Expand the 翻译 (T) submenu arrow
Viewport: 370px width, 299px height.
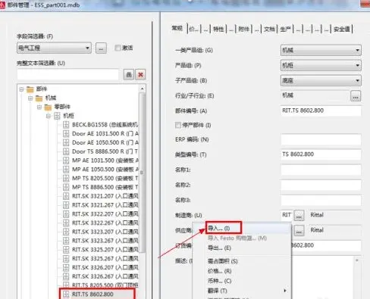coord(285,291)
